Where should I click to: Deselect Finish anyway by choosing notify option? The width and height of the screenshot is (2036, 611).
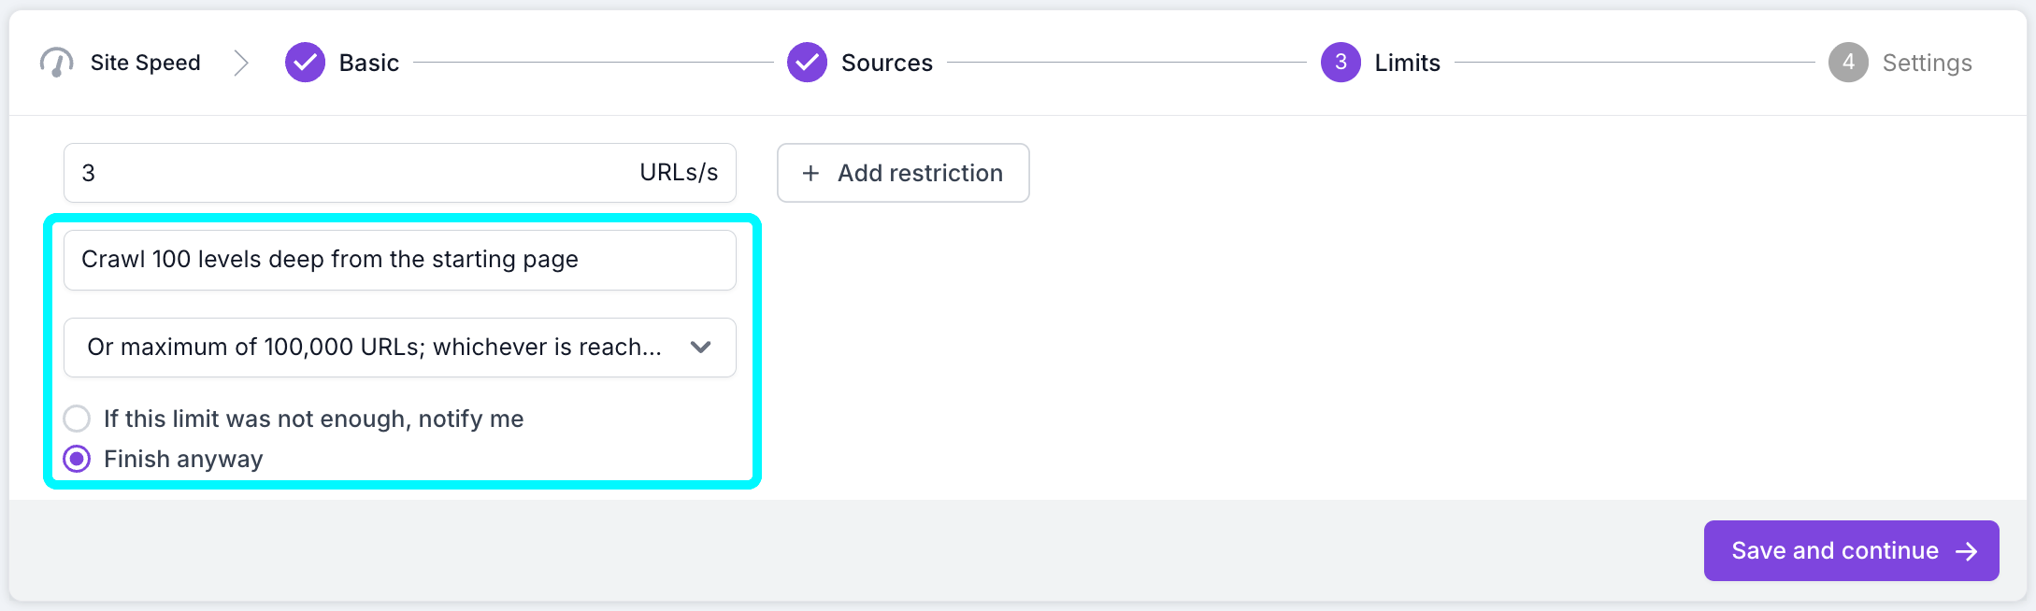click(x=77, y=419)
